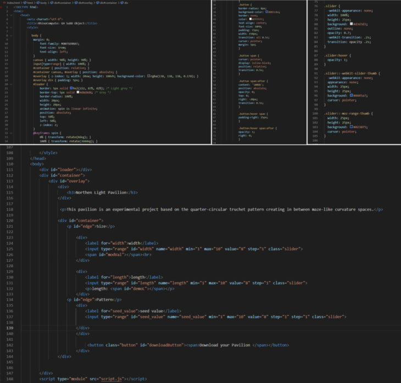Screen dimensions: 401x383
Task: Click line number 111 for the loader div
Action: [x=10, y=170]
